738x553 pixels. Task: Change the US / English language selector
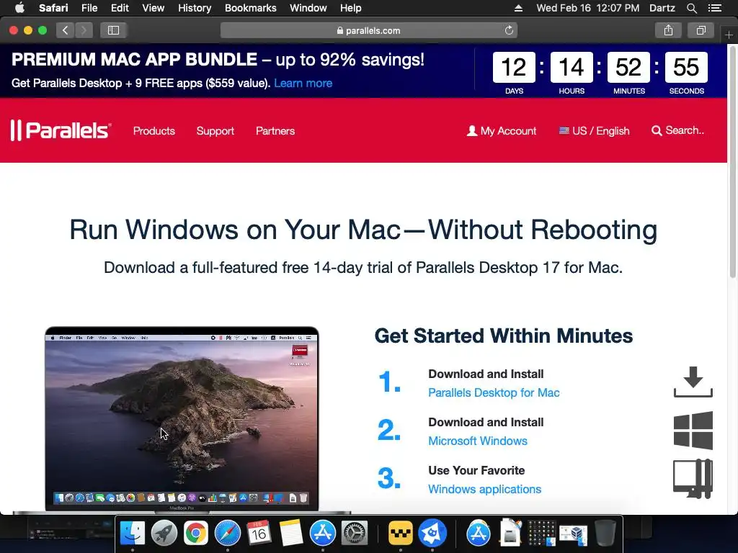[594, 131]
